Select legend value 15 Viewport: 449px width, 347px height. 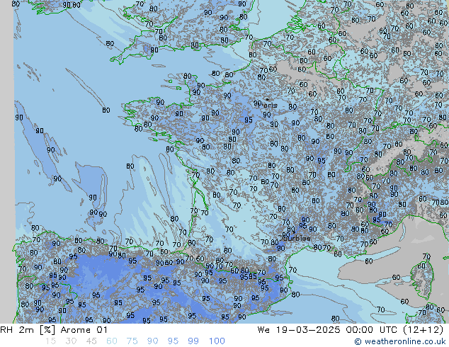pyautogui.click(x=50, y=341)
